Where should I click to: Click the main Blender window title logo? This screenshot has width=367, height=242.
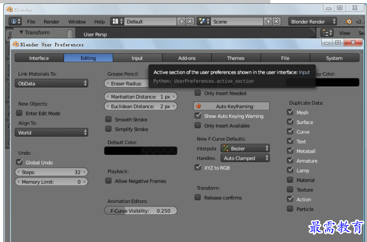[x=9, y=9]
